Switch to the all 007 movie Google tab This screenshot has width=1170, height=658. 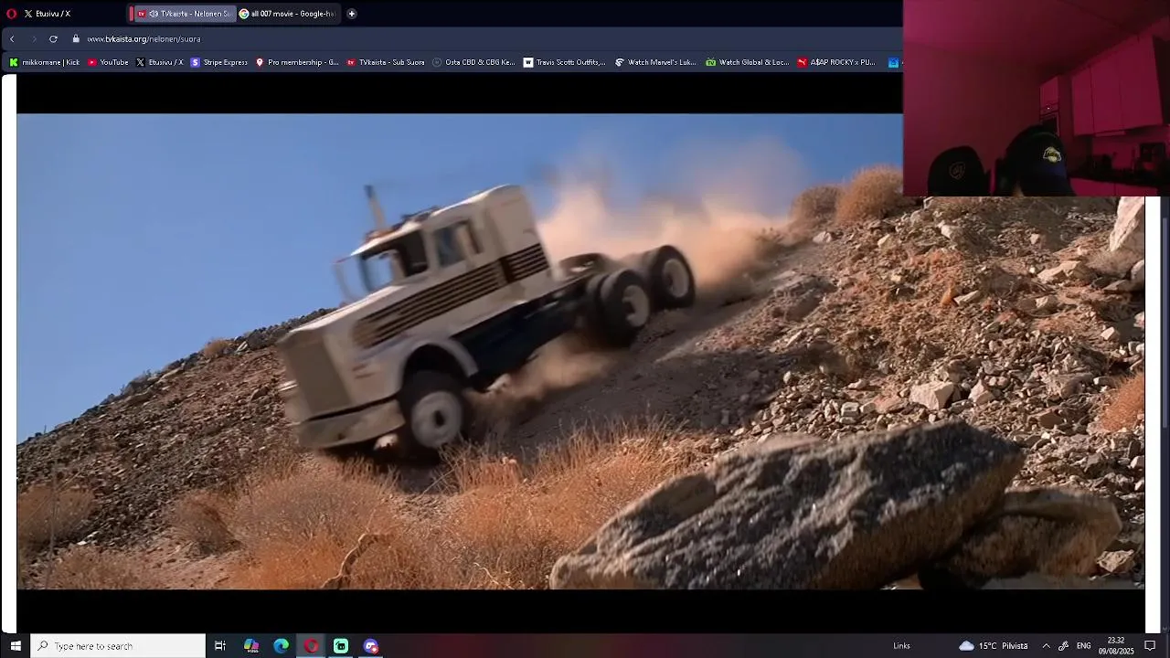[x=288, y=14]
